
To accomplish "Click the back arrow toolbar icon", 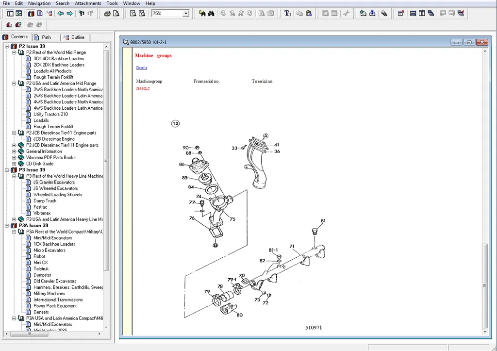I will (60, 13).
